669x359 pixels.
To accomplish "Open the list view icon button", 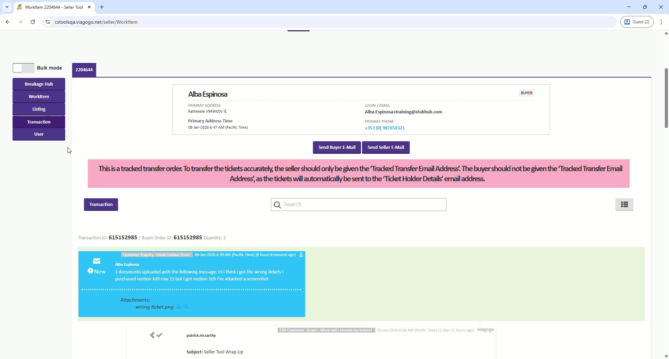I will [625, 205].
